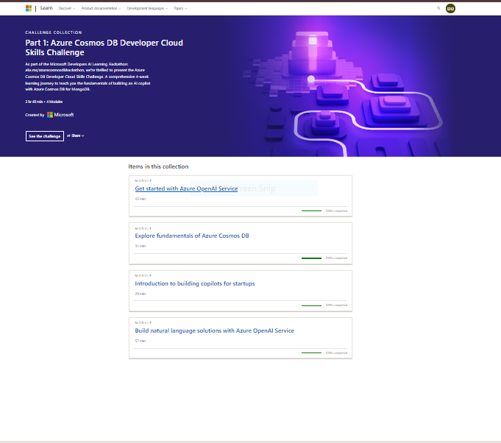
Task: Click '29 min' under Introduction to copilots
Action: click(x=141, y=294)
